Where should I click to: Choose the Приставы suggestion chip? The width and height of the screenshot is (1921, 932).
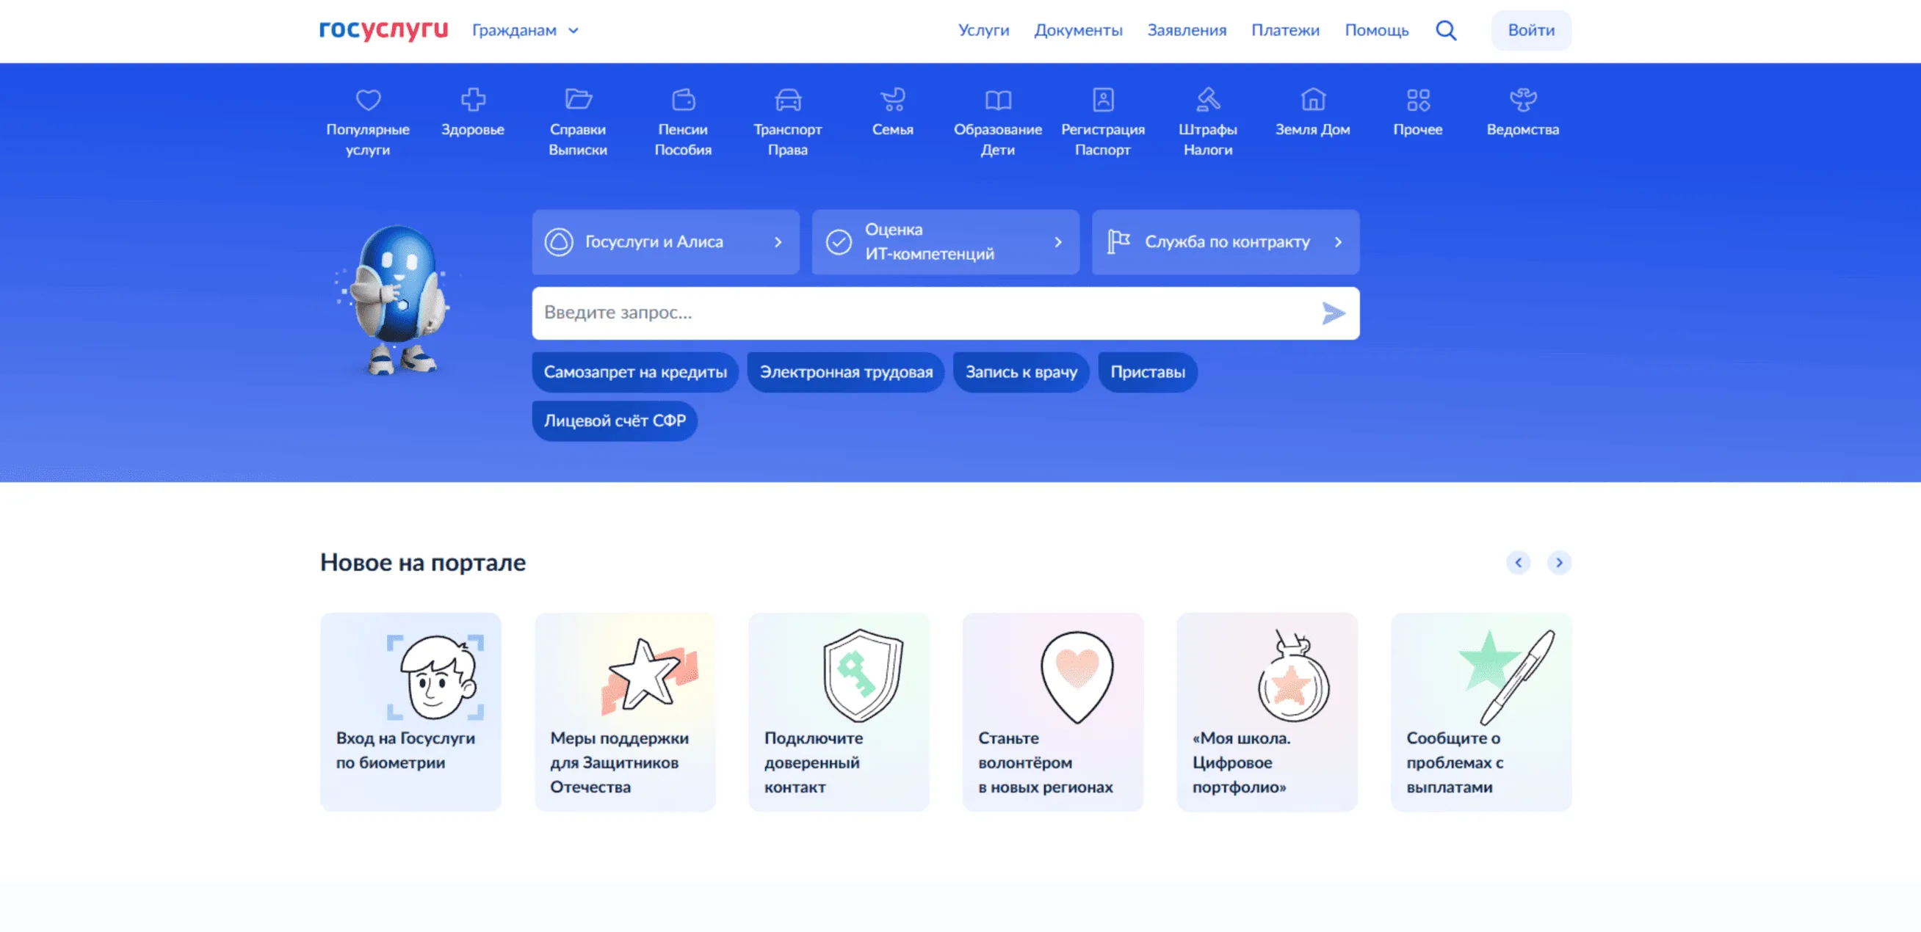click(1148, 372)
